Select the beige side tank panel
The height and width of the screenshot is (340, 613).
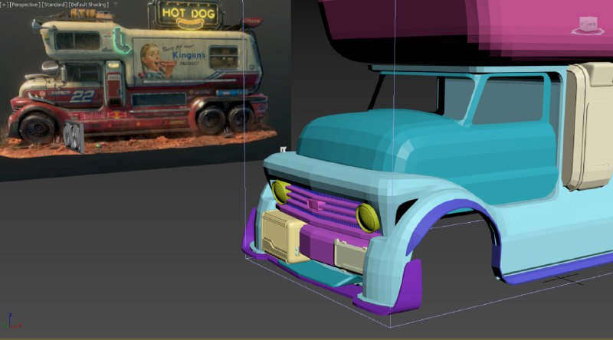click(586, 125)
